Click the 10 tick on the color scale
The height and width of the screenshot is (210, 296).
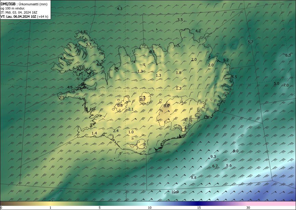point(149,208)
